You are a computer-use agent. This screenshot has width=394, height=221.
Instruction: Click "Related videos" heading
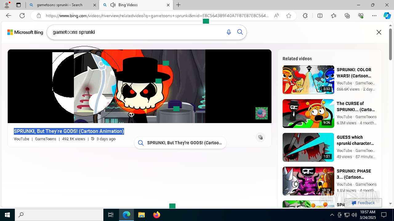click(297, 59)
